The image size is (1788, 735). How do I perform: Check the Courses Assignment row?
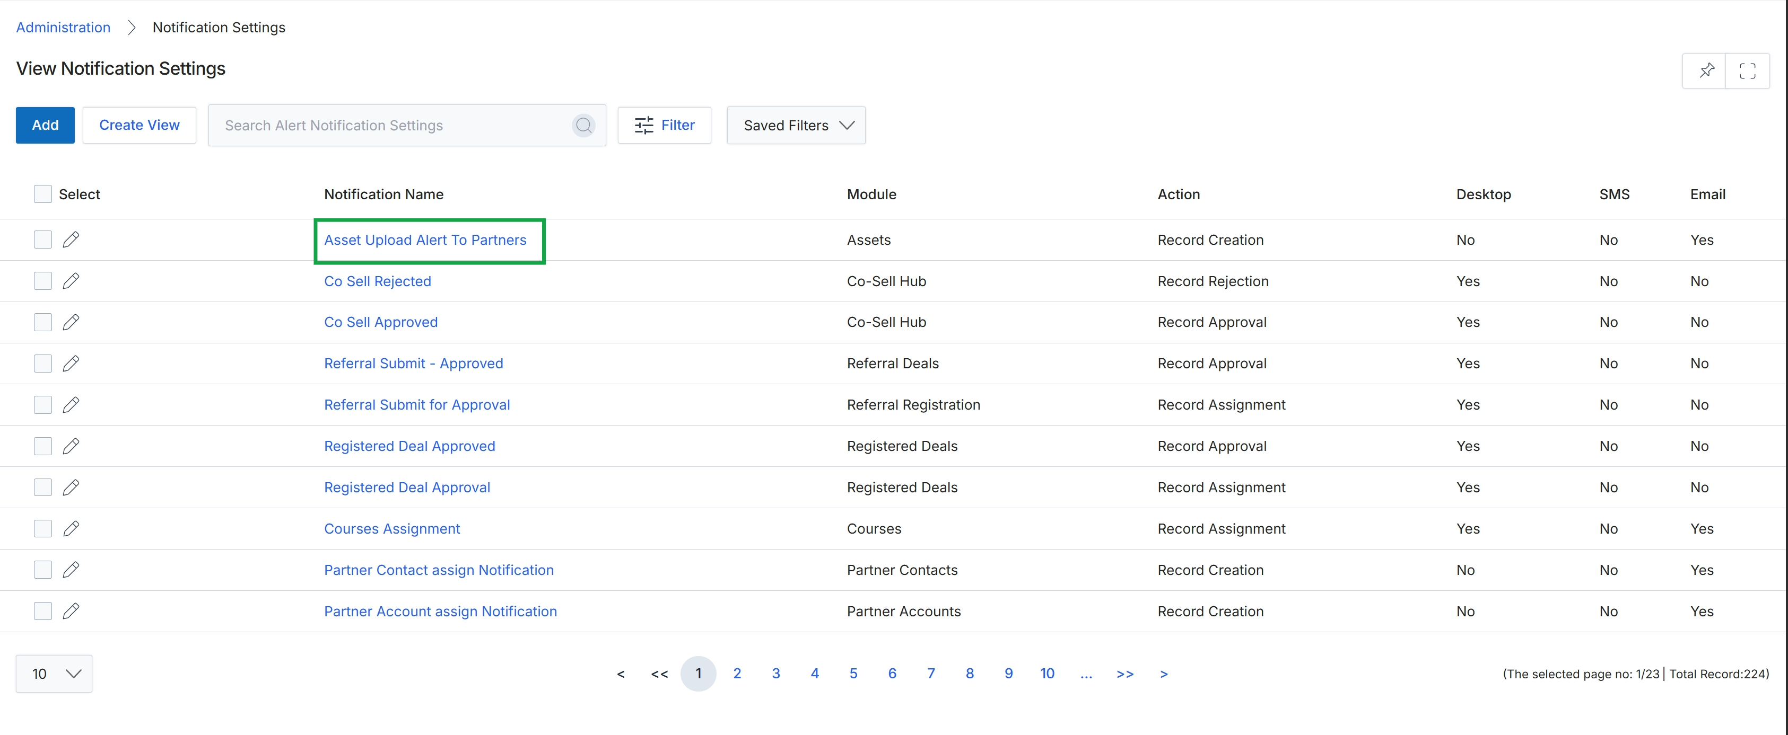coord(43,528)
